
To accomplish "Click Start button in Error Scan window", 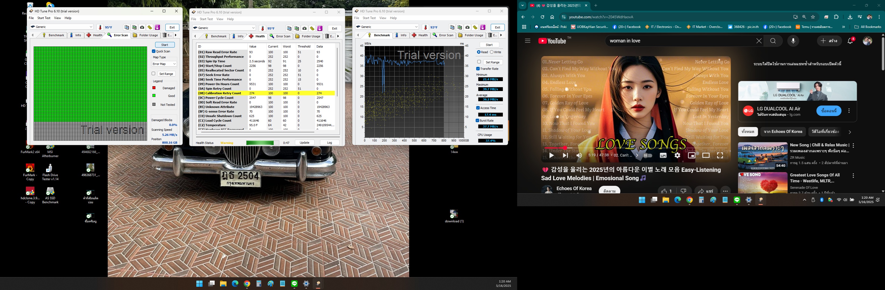I will pyautogui.click(x=165, y=45).
